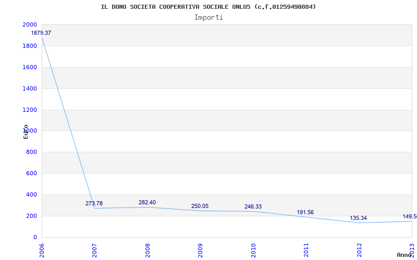Click the 600 y-axis tick label
Image resolution: width=417 pixels, height=260 pixels.
point(32,173)
